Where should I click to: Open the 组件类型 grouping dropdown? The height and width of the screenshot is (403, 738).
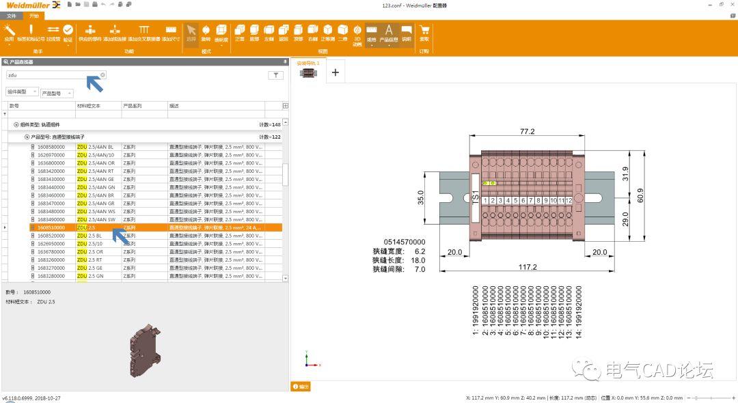22,92
